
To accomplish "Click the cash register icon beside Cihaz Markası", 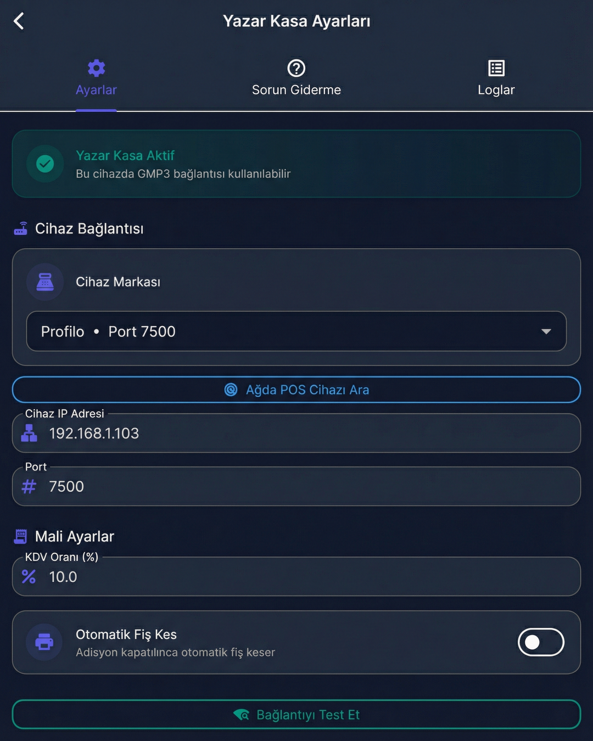I will point(45,282).
